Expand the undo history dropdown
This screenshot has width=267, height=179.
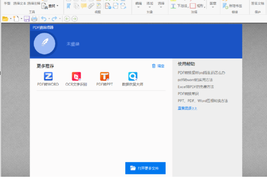49,19
